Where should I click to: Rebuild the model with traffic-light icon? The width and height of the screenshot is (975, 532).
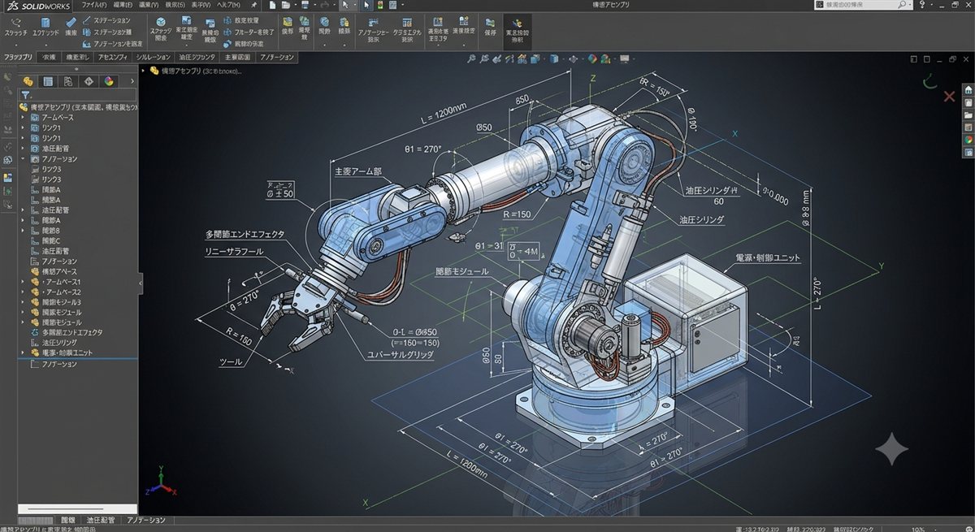[x=380, y=5]
